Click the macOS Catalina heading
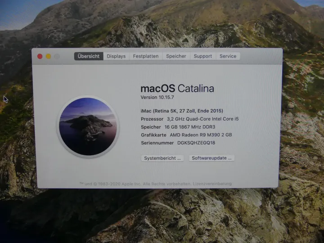 pos(177,89)
